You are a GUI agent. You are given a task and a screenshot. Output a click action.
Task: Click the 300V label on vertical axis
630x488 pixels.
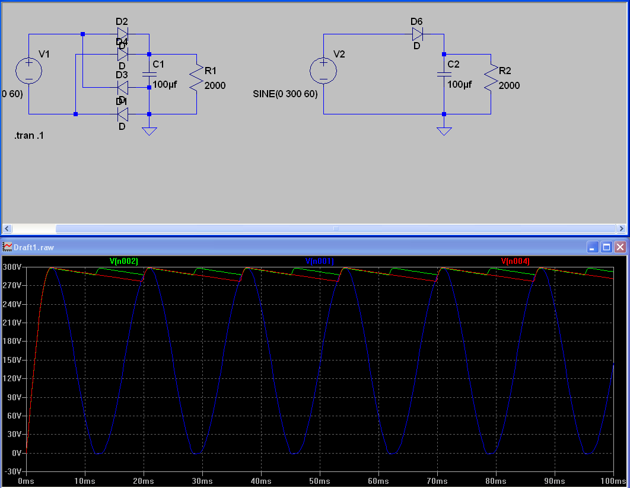[x=12, y=267]
